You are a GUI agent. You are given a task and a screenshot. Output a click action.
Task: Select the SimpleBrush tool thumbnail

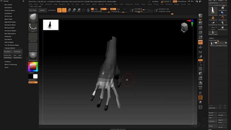tap(213, 18)
